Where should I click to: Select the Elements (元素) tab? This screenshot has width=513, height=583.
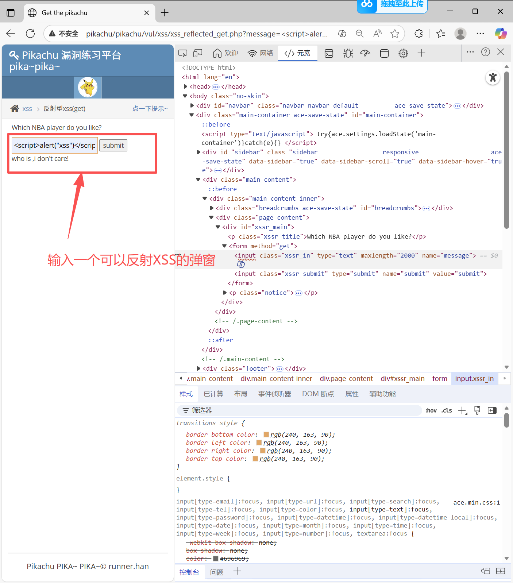coord(297,53)
